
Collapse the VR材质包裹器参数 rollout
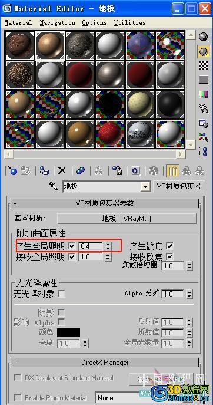point(105,203)
